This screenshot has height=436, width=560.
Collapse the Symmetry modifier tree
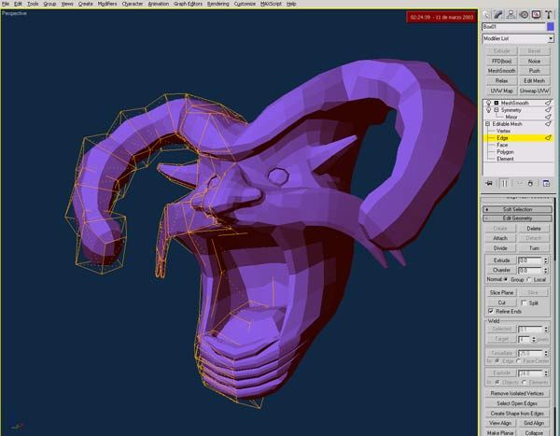(497, 110)
